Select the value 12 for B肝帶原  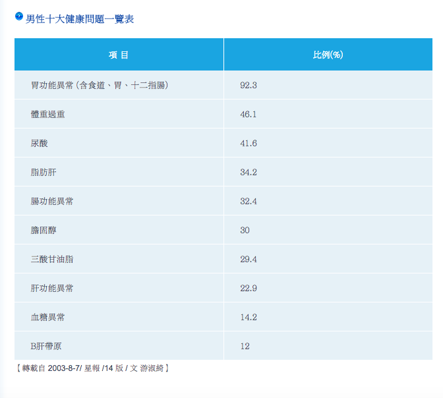pos(245,347)
